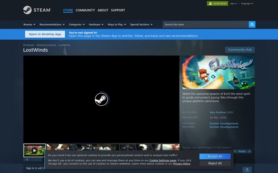The image size is (278, 173).
Task: Click the release date 24 Mar, 2016
Action: [218, 117]
